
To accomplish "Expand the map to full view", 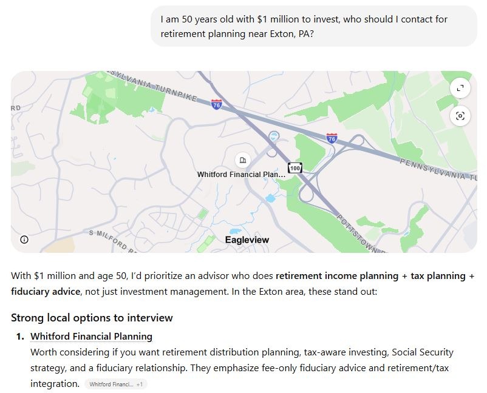I will pyautogui.click(x=460, y=89).
